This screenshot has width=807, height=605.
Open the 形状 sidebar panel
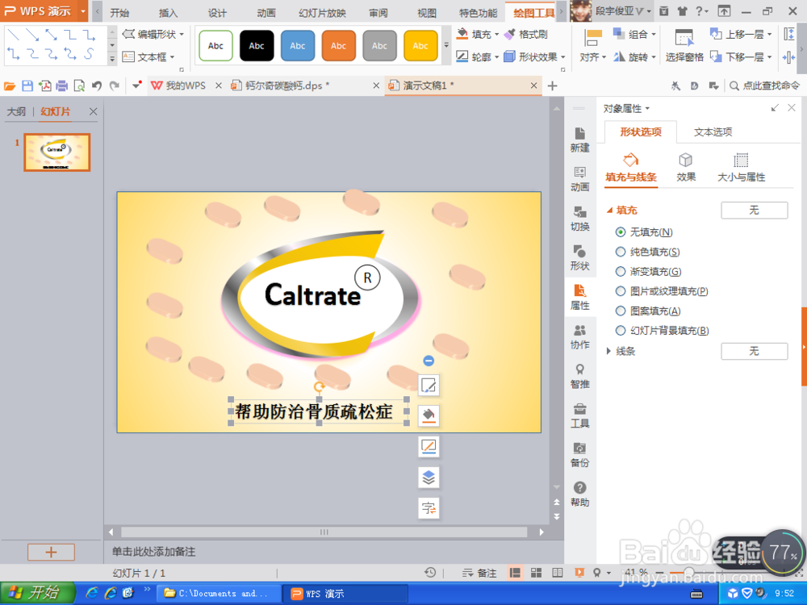pos(579,258)
